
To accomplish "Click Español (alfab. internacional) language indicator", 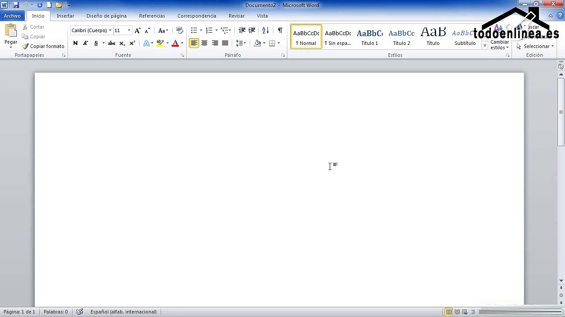I will (124, 312).
